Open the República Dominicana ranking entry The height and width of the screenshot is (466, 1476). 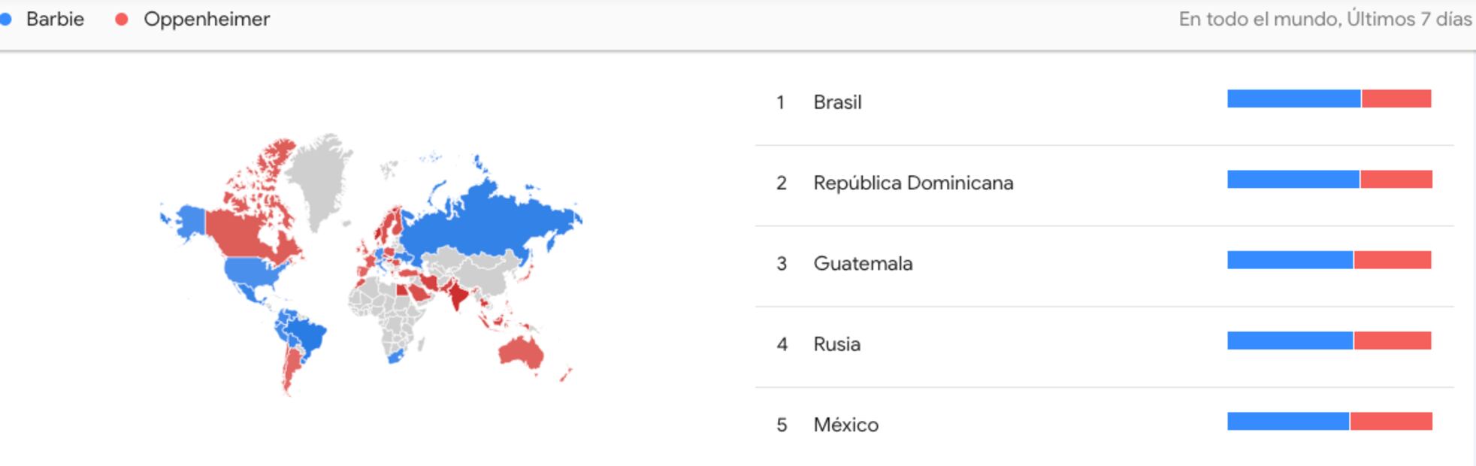913,183
